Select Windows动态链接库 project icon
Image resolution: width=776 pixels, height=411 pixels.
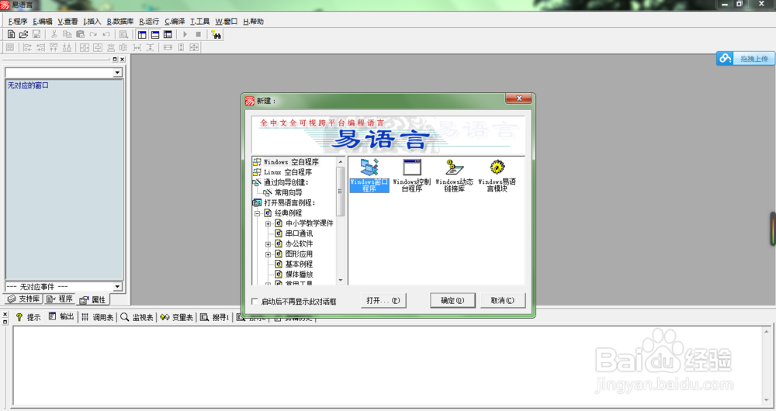pyautogui.click(x=454, y=175)
